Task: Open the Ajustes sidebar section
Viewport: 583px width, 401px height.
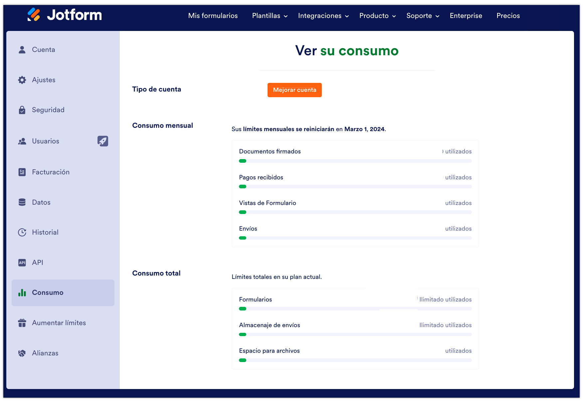Action: (x=63, y=80)
